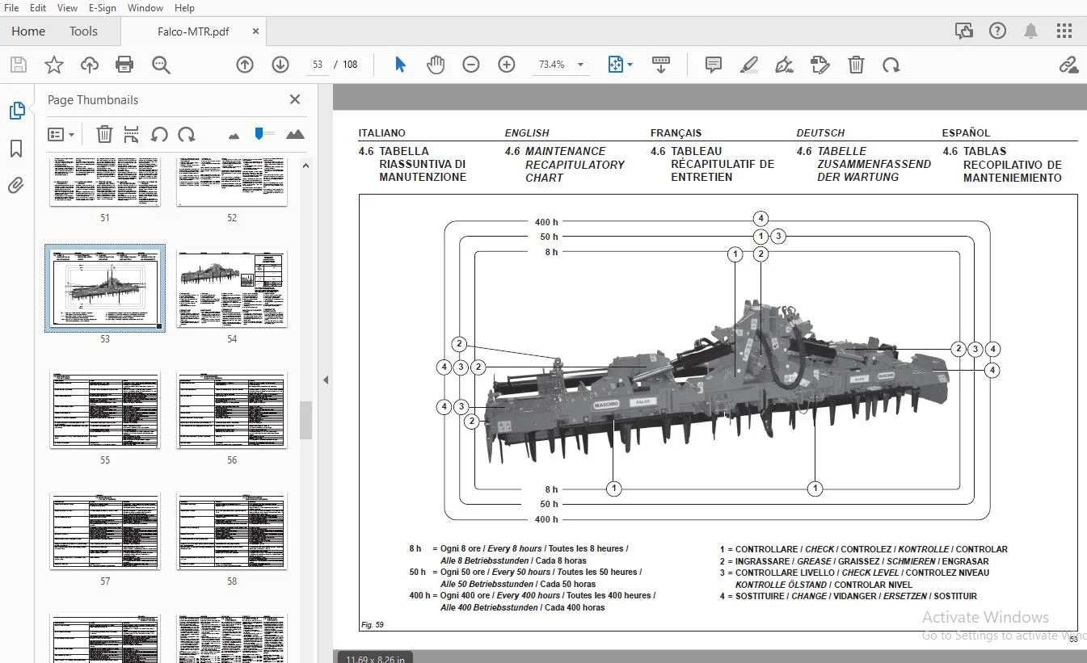
Task: Select page 58 thumbnail
Action: (232, 531)
